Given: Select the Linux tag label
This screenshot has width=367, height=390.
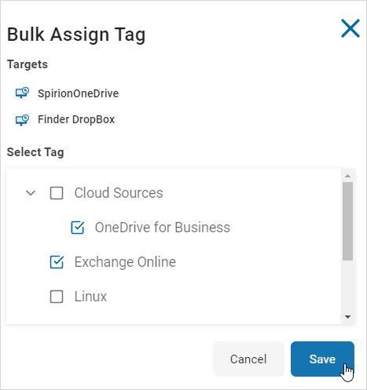Looking at the screenshot, I should coord(90,297).
